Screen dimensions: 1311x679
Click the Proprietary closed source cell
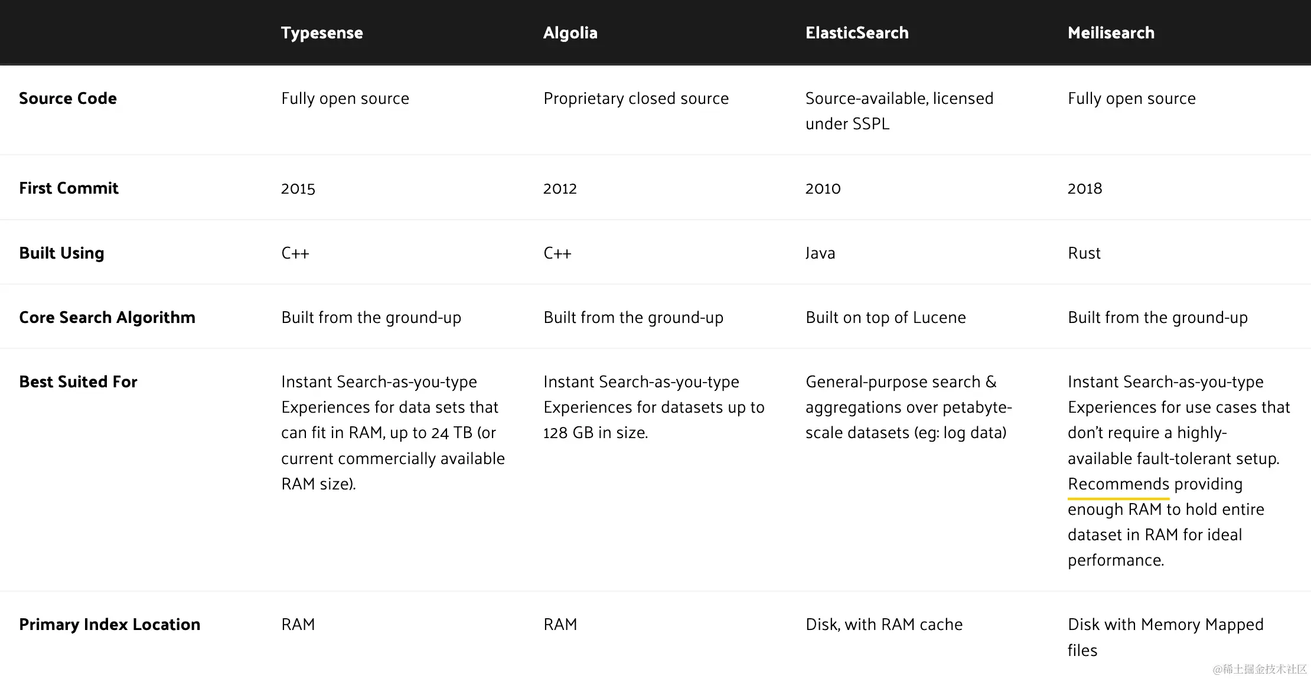coord(635,99)
